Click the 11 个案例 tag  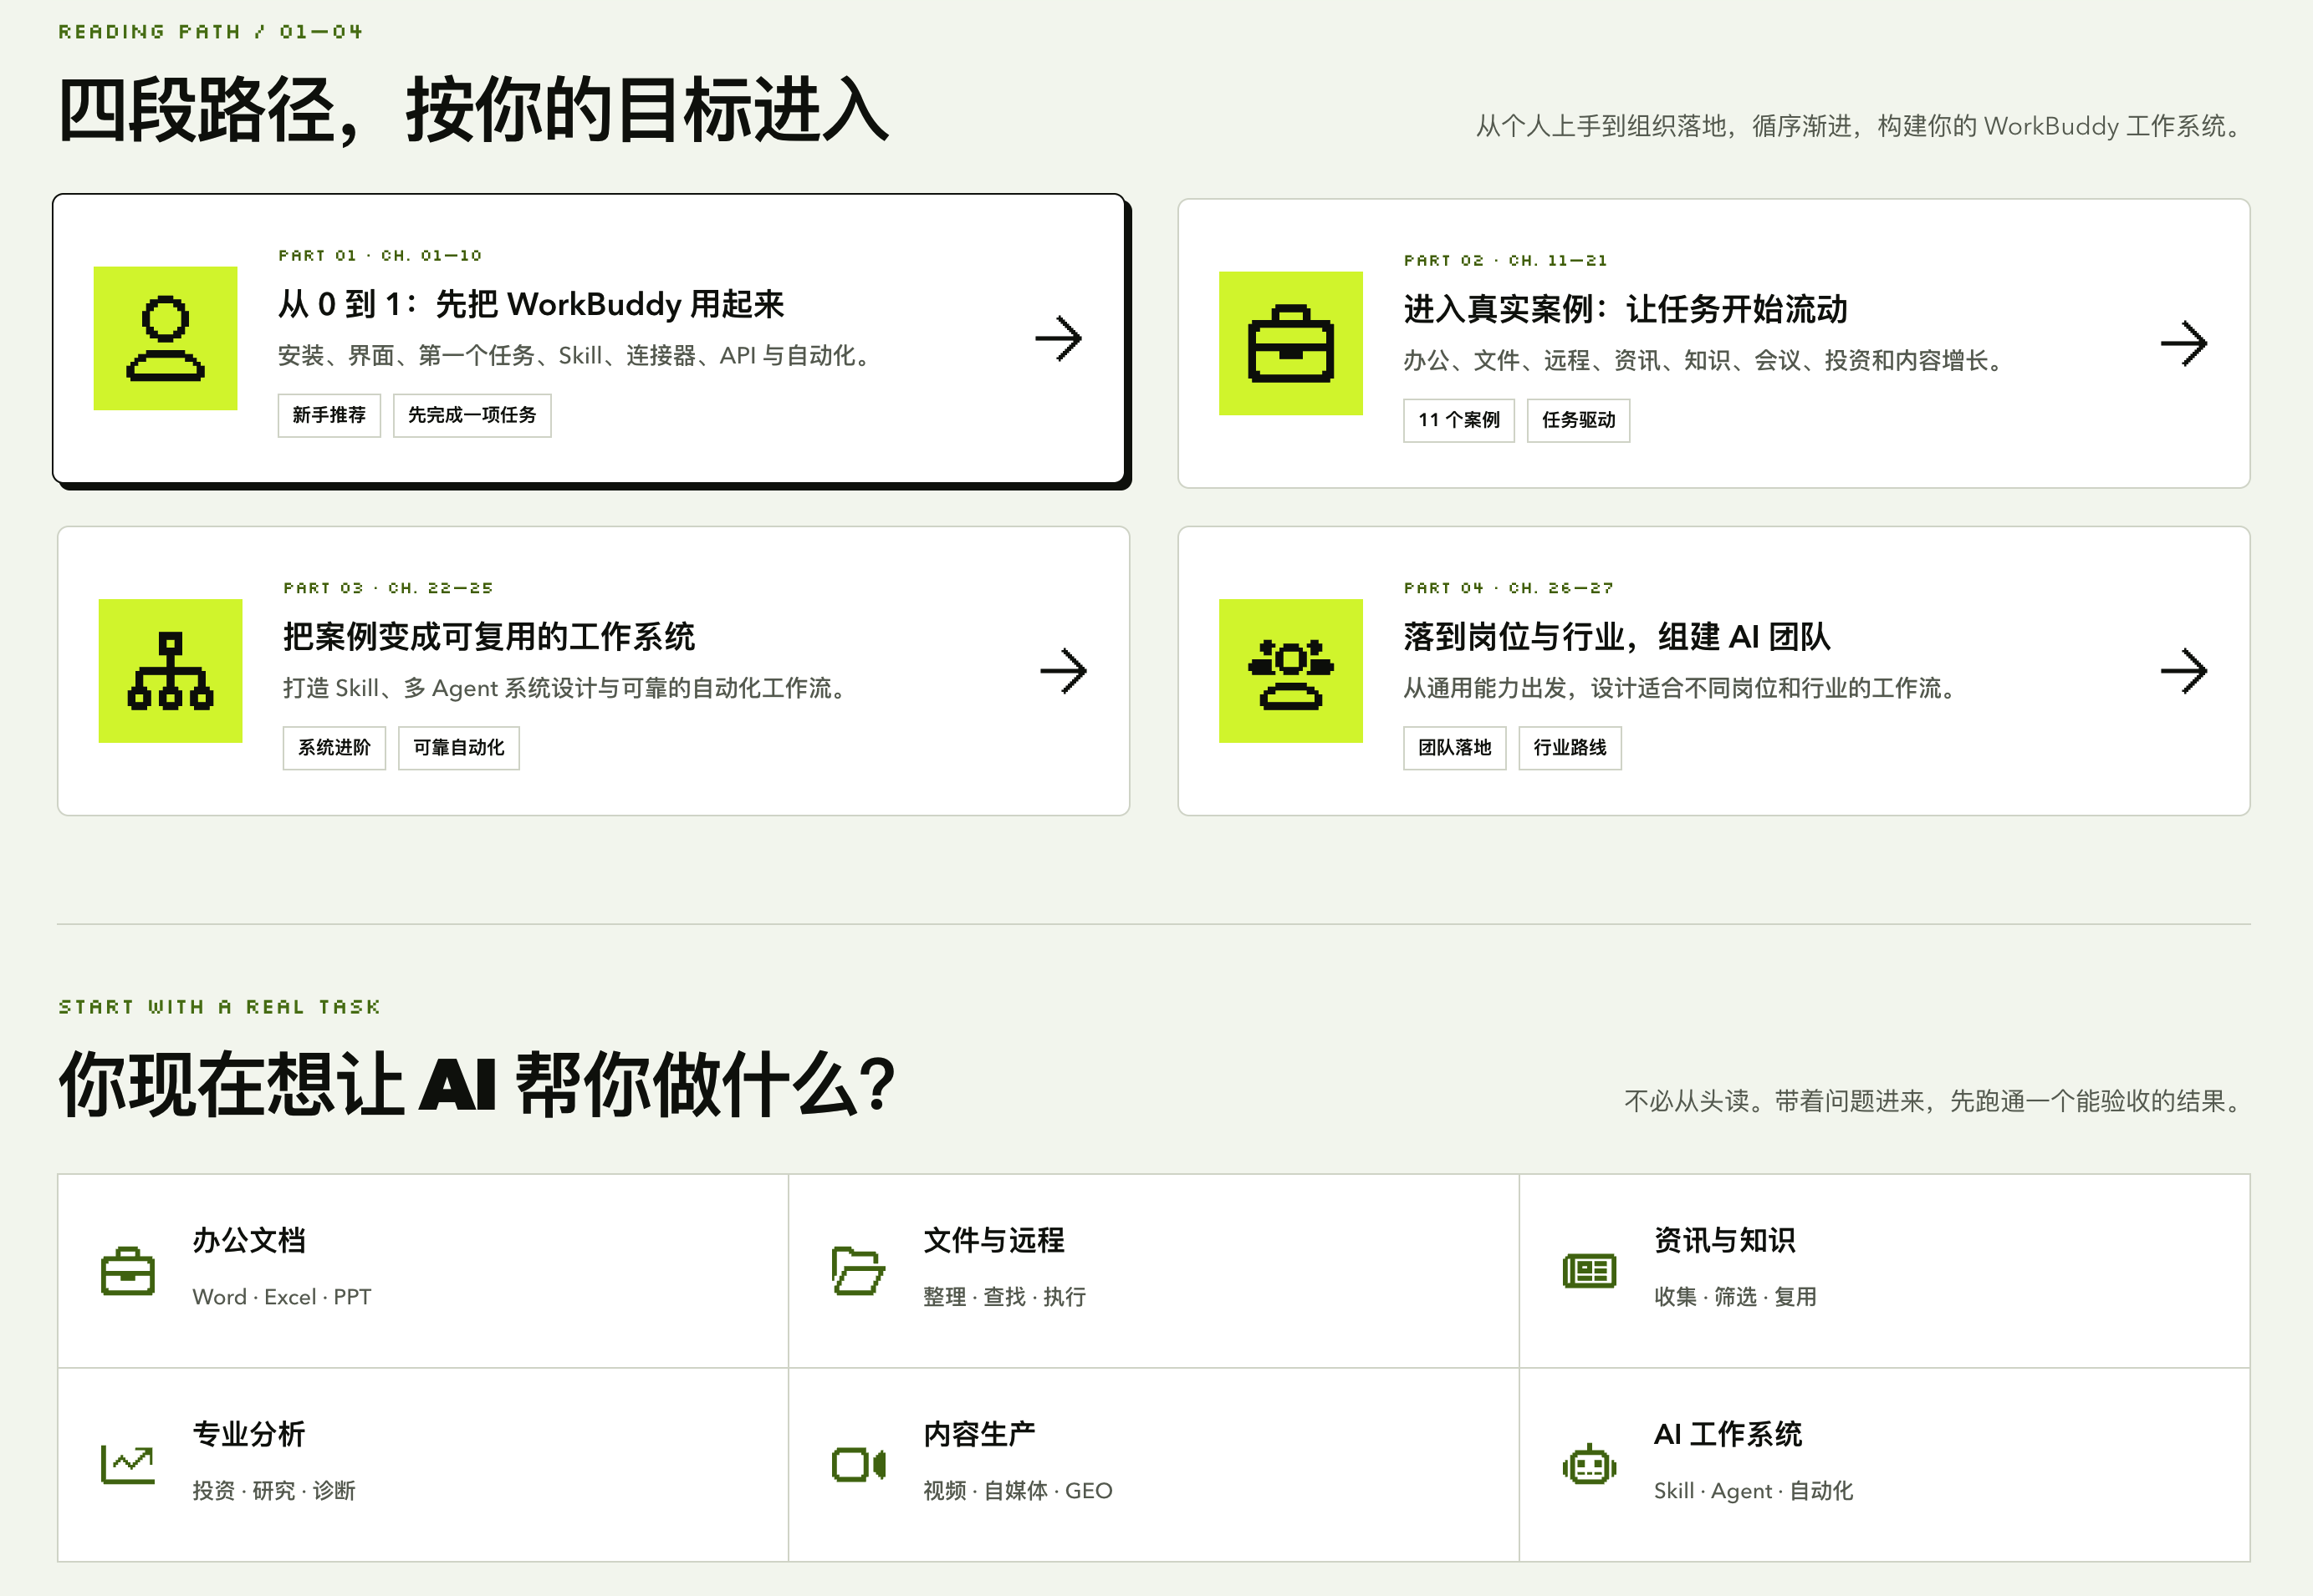pos(1458,420)
